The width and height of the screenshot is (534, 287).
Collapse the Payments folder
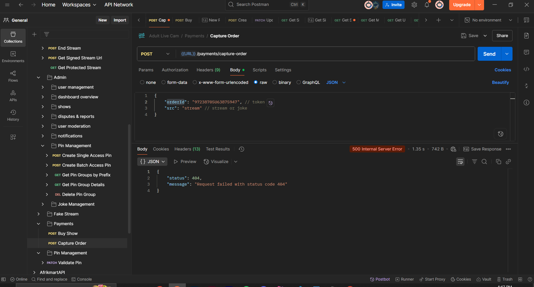tap(39, 224)
